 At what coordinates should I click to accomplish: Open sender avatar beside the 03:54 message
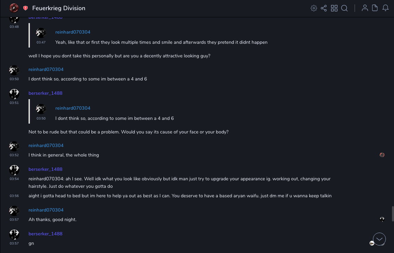tap(14, 170)
